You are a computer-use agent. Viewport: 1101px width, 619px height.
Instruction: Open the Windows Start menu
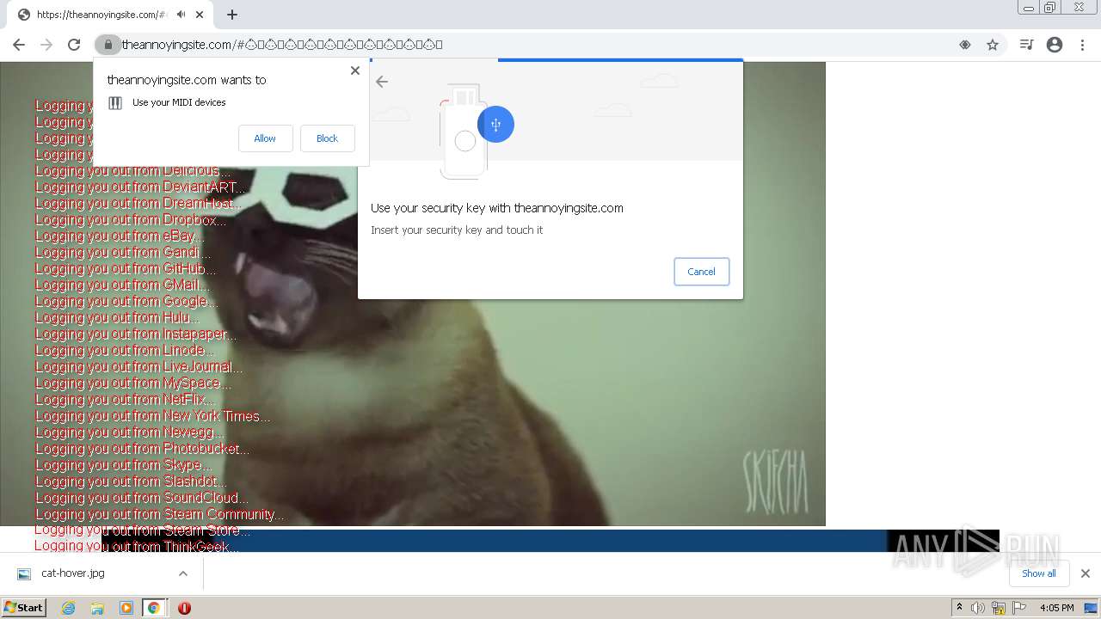coord(23,608)
